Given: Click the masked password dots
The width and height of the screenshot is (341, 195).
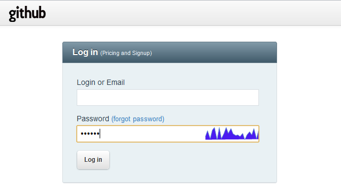Looking at the screenshot, I should coord(90,134).
